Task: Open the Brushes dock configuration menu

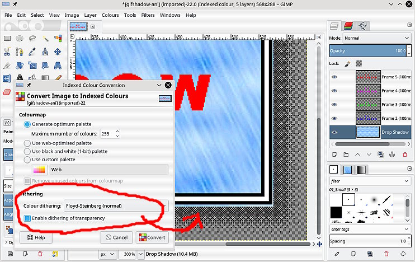Action: pos(409,169)
